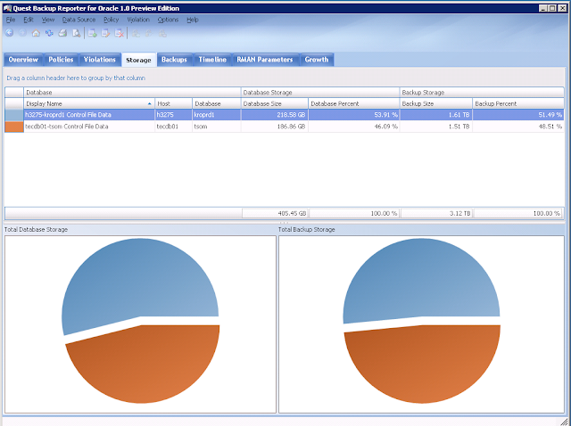Switch to the Timeline tab
Image resolution: width=571 pixels, height=426 pixels.
[212, 60]
